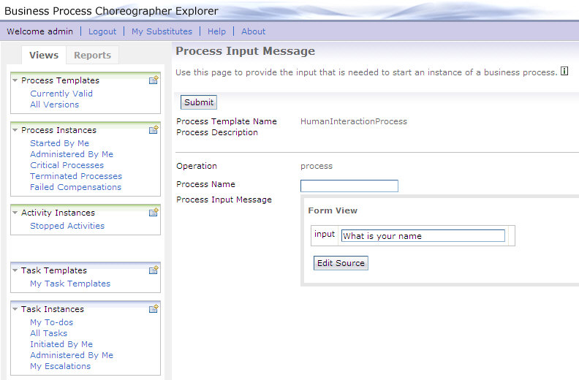Click the Task Instances panel settings icon
This screenshot has height=380, width=579.
[x=154, y=309]
